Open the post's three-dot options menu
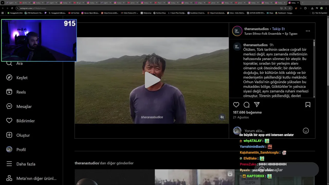This screenshot has height=185, width=329. tap(308, 31)
